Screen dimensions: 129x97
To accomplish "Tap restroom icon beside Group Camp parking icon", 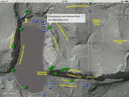I will click(x=84, y=85).
